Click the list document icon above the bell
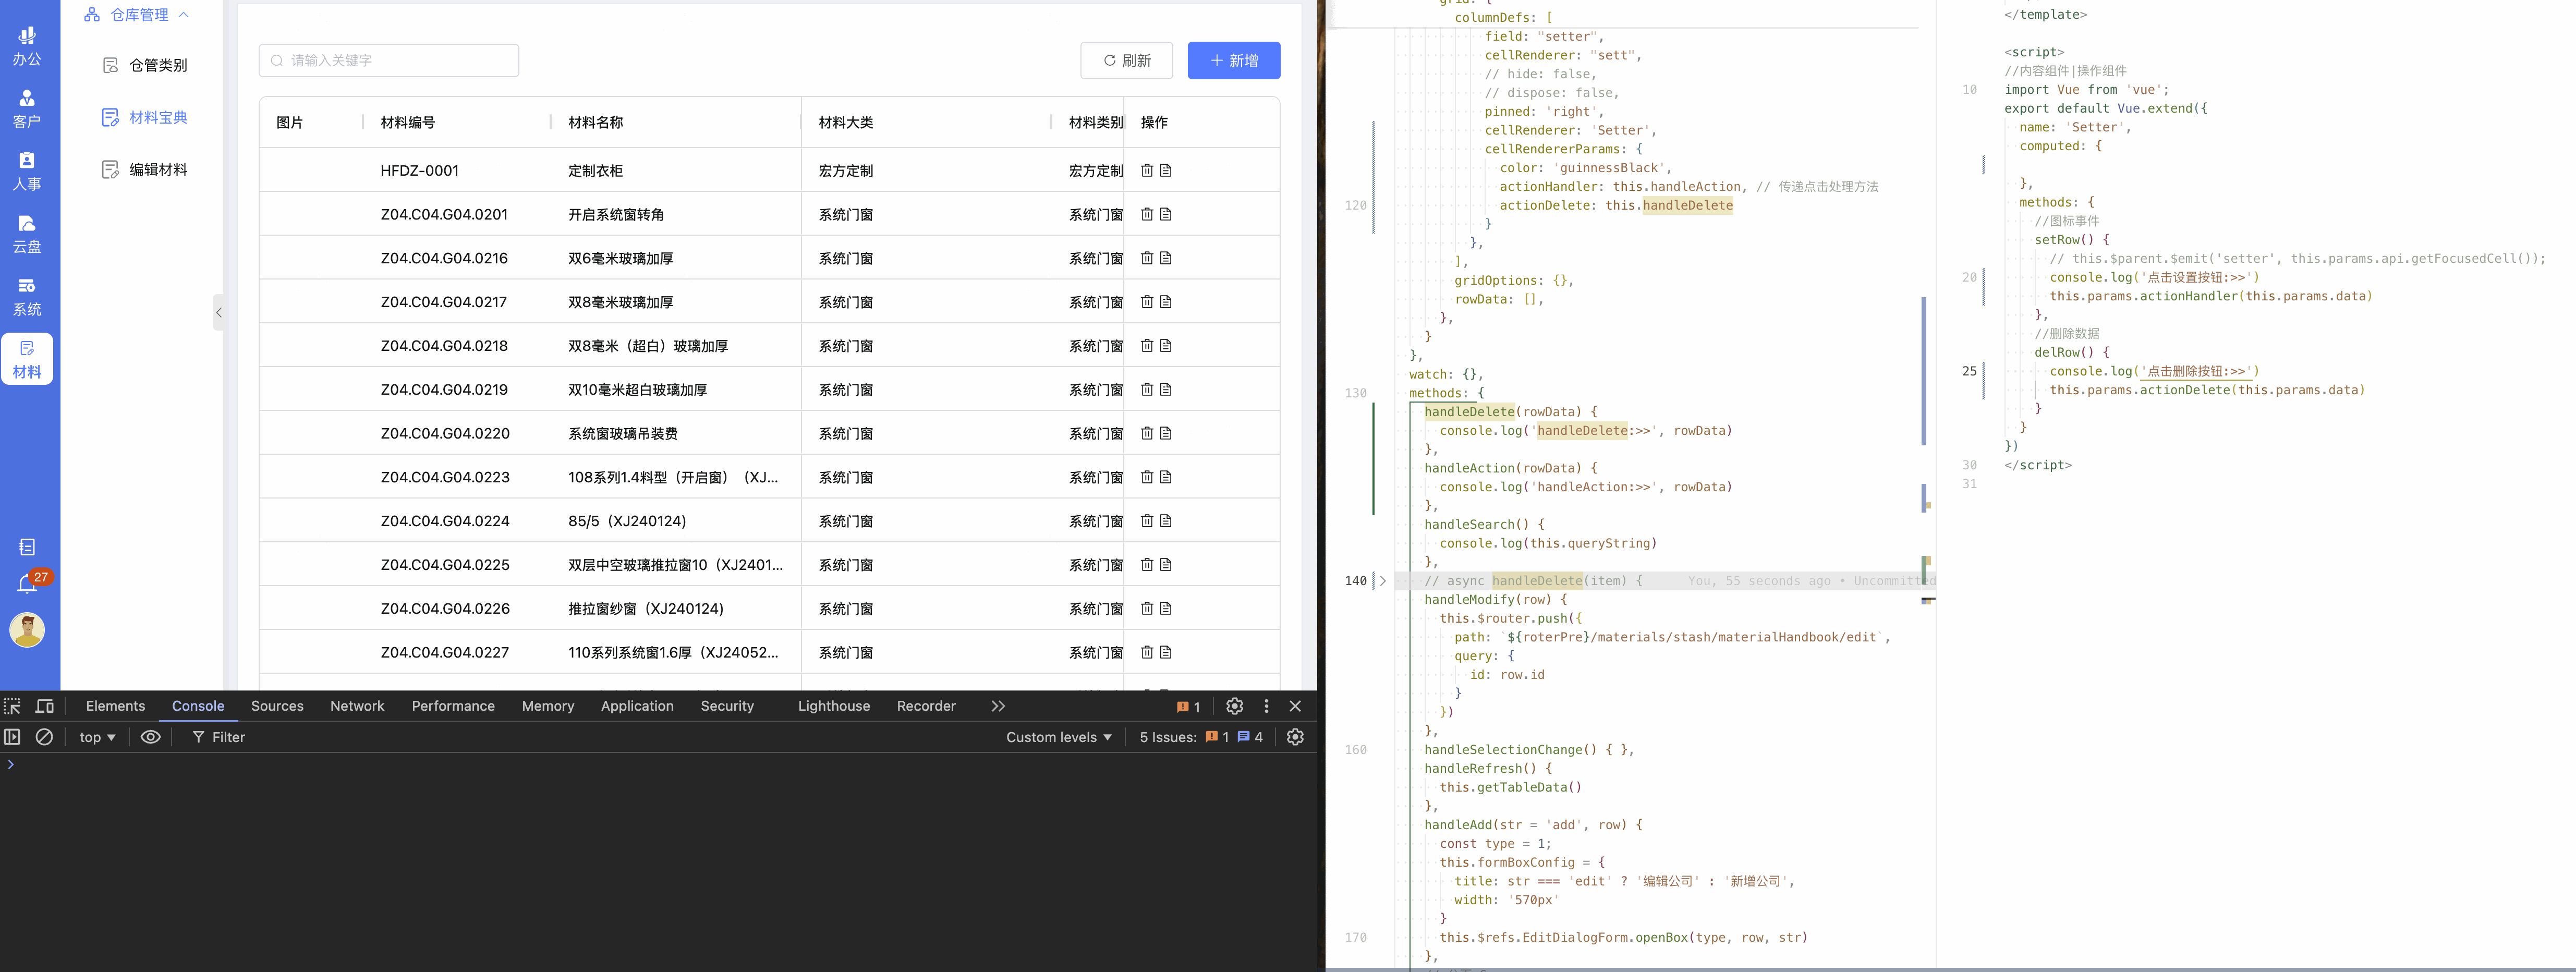Image resolution: width=2576 pixels, height=972 pixels. (x=27, y=547)
